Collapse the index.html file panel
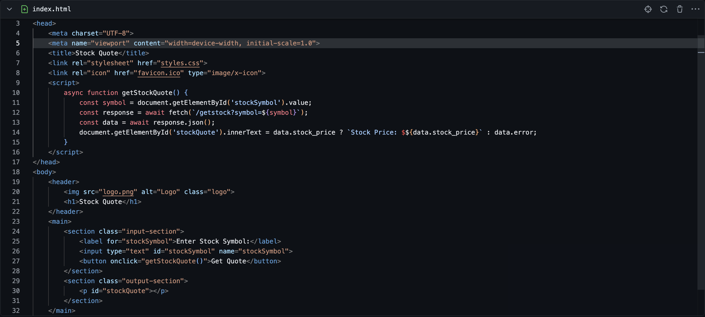Screen dimensions: 705x317 [x=9, y=9]
